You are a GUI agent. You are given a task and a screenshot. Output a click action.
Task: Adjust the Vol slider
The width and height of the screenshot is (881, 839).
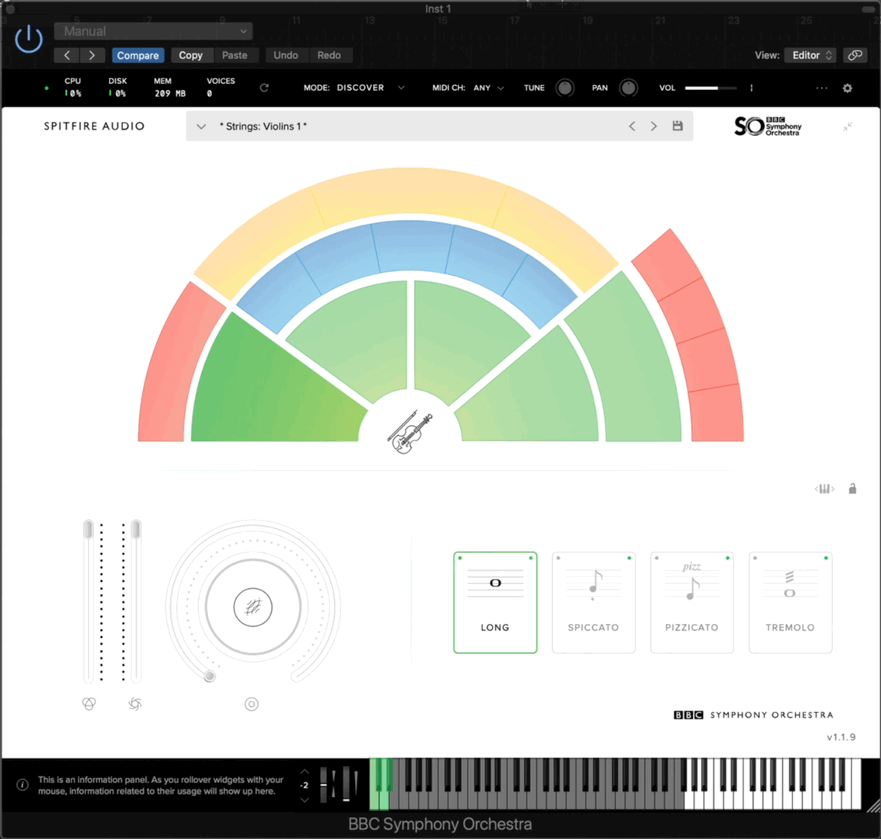tap(711, 89)
